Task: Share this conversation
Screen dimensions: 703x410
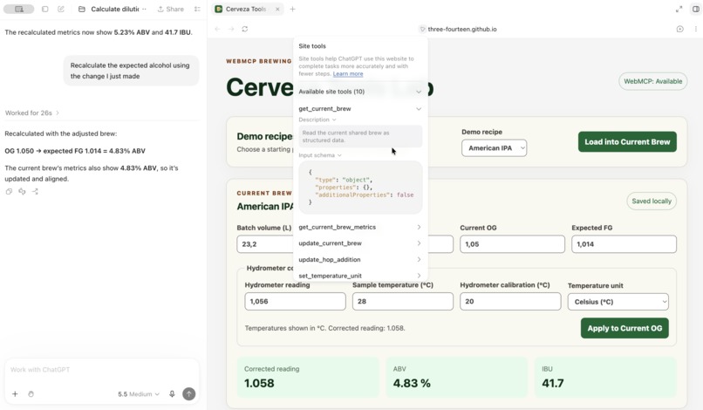Action: pyautogui.click(x=170, y=9)
